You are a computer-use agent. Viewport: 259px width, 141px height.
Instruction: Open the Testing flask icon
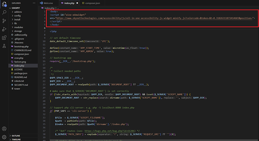[x=4, y=46]
